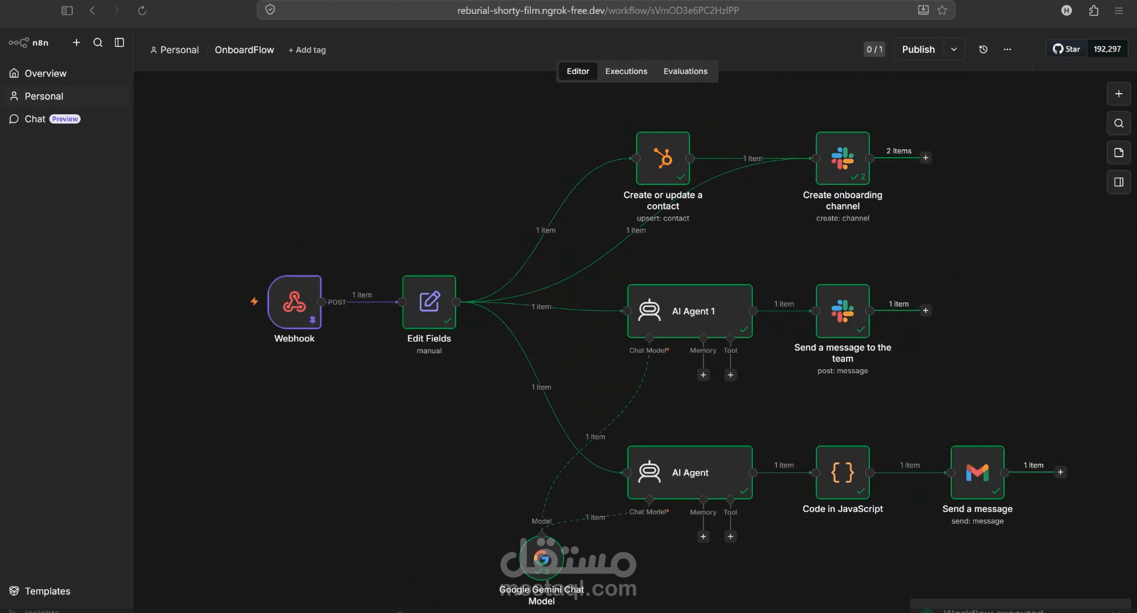Screen dimensions: 1137x613
Task: Add a node after Gmail Send a message
Action: click(x=1060, y=472)
